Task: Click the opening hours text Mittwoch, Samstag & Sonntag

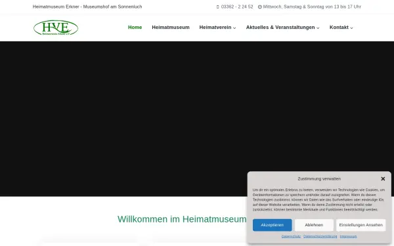Action: 312,7
